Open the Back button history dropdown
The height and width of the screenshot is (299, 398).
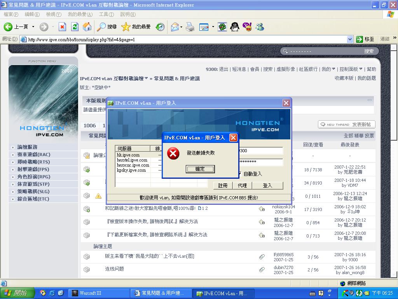33,27
